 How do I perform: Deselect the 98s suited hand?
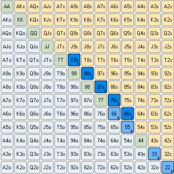pyautogui.click(x=87, y=73)
